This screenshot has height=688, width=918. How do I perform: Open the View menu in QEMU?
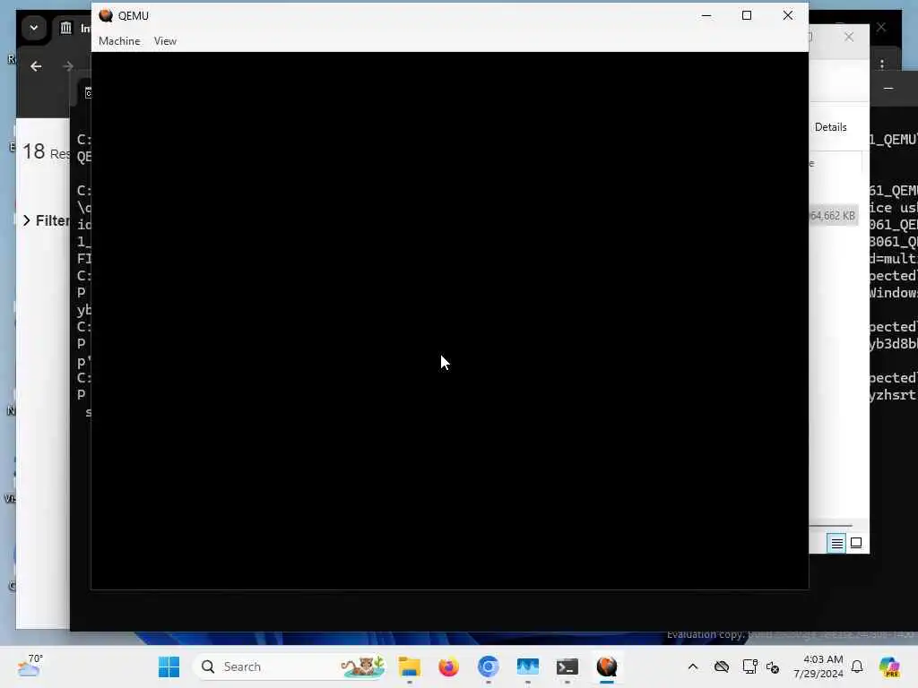click(x=165, y=41)
